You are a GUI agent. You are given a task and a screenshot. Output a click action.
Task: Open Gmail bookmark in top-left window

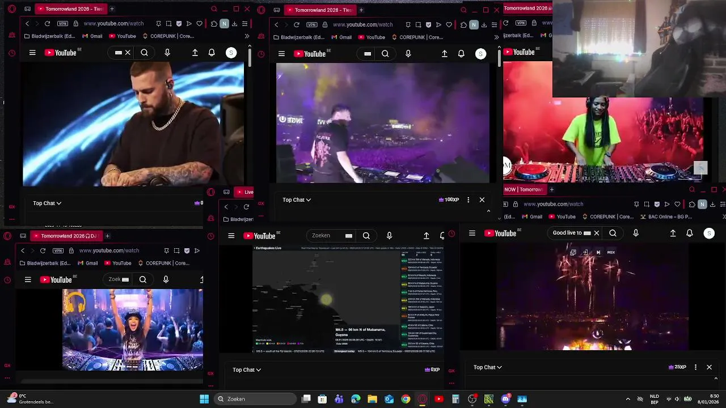(92, 36)
